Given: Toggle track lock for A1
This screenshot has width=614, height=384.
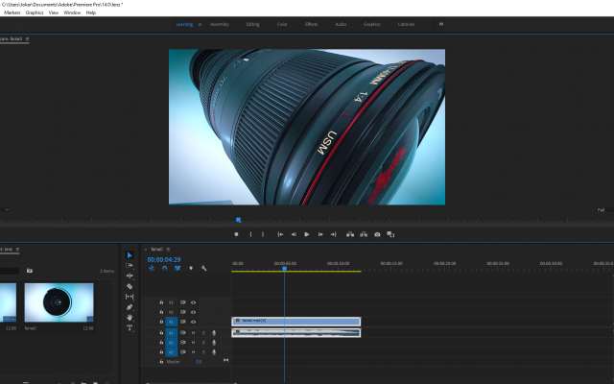Looking at the screenshot, I should [x=161, y=333].
